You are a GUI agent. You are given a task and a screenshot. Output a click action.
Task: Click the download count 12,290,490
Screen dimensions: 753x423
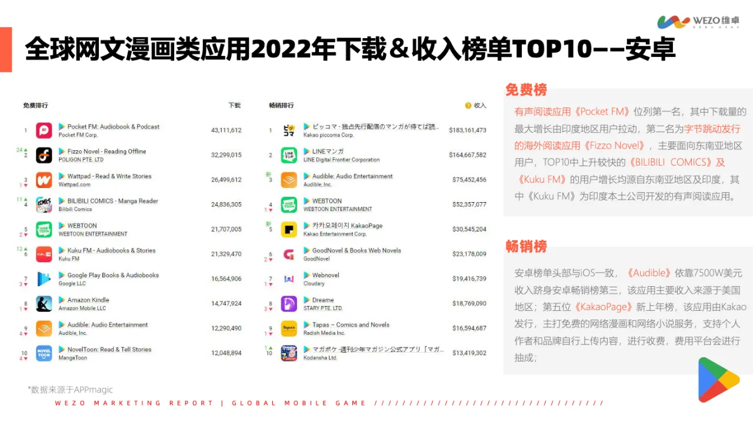(x=226, y=328)
